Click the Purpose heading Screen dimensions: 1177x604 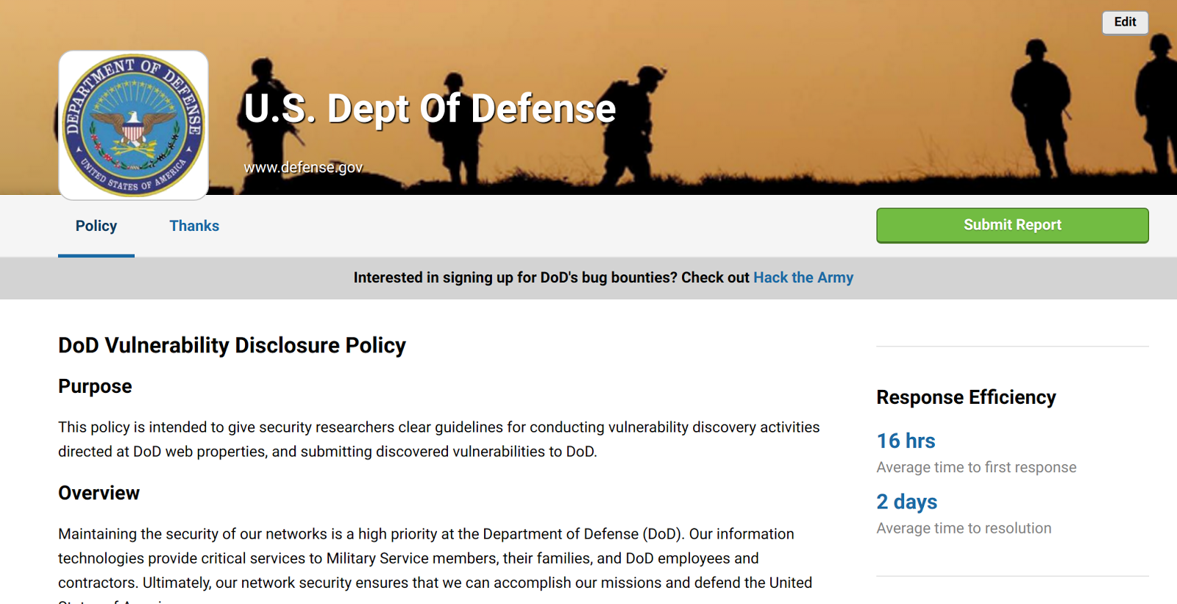[95, 386]
